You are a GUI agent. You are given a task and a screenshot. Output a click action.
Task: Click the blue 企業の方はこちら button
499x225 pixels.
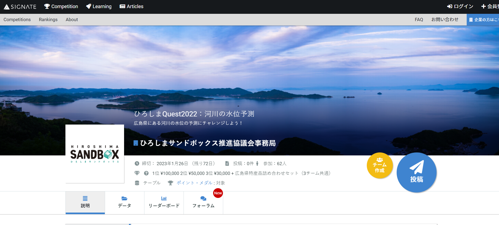click(483, 19)
